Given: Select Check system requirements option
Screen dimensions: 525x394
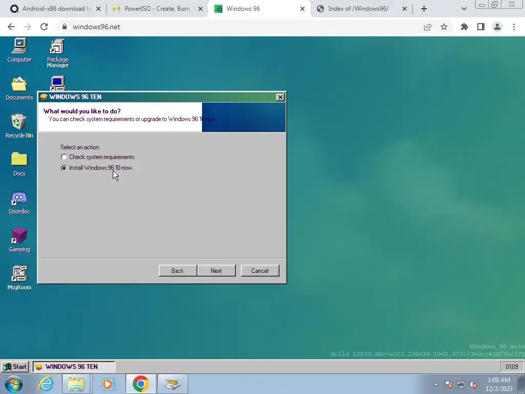Looking at the screenshot, I should coord(97,157).
